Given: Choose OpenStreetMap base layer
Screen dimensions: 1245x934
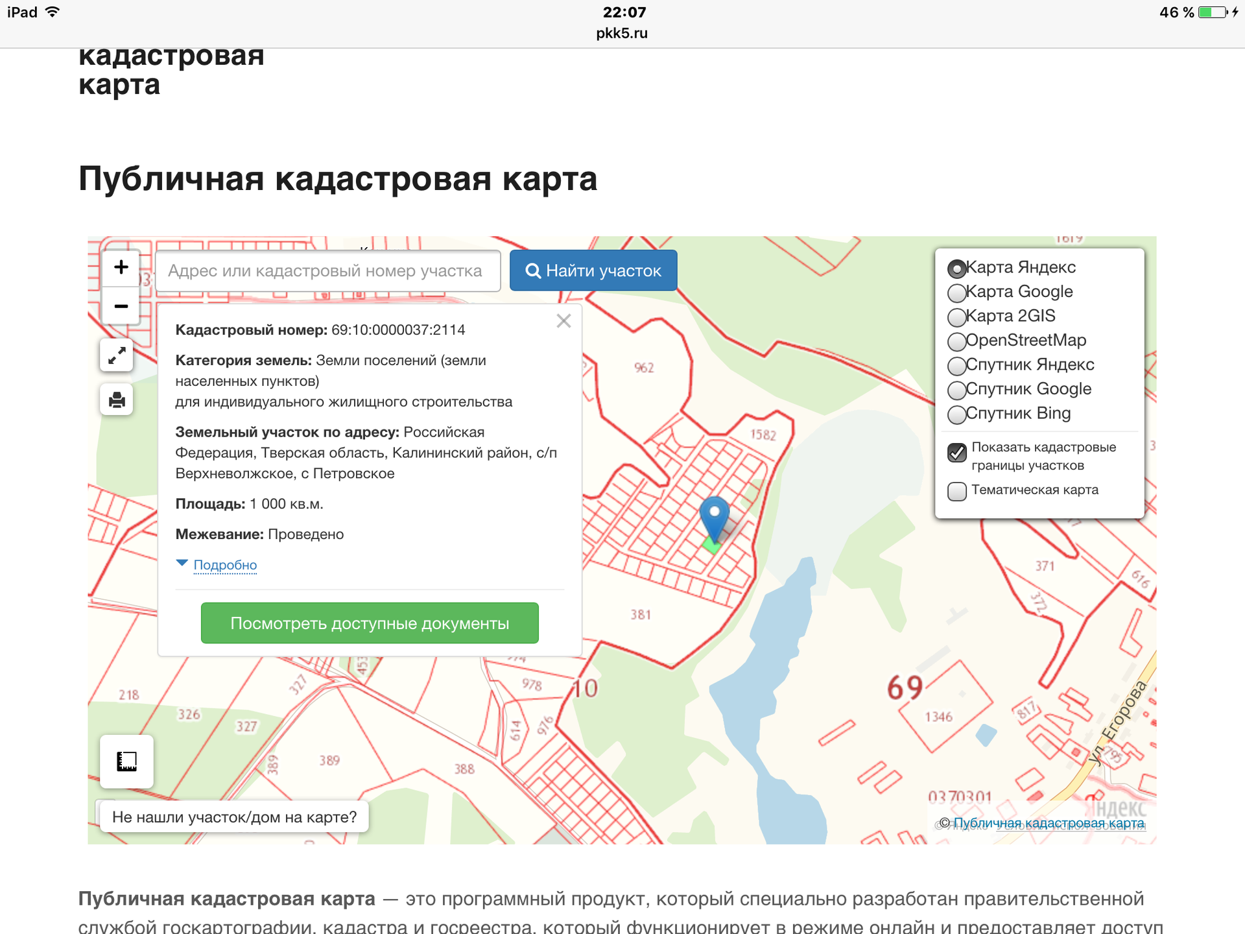Looking at the screenshot, I should point(957,341).
